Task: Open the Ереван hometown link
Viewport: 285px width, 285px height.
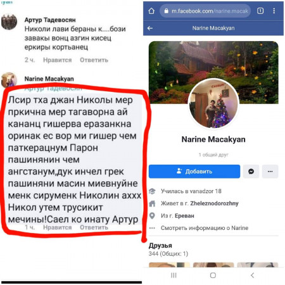Action: pyautogui.click(x=184, y=216)
